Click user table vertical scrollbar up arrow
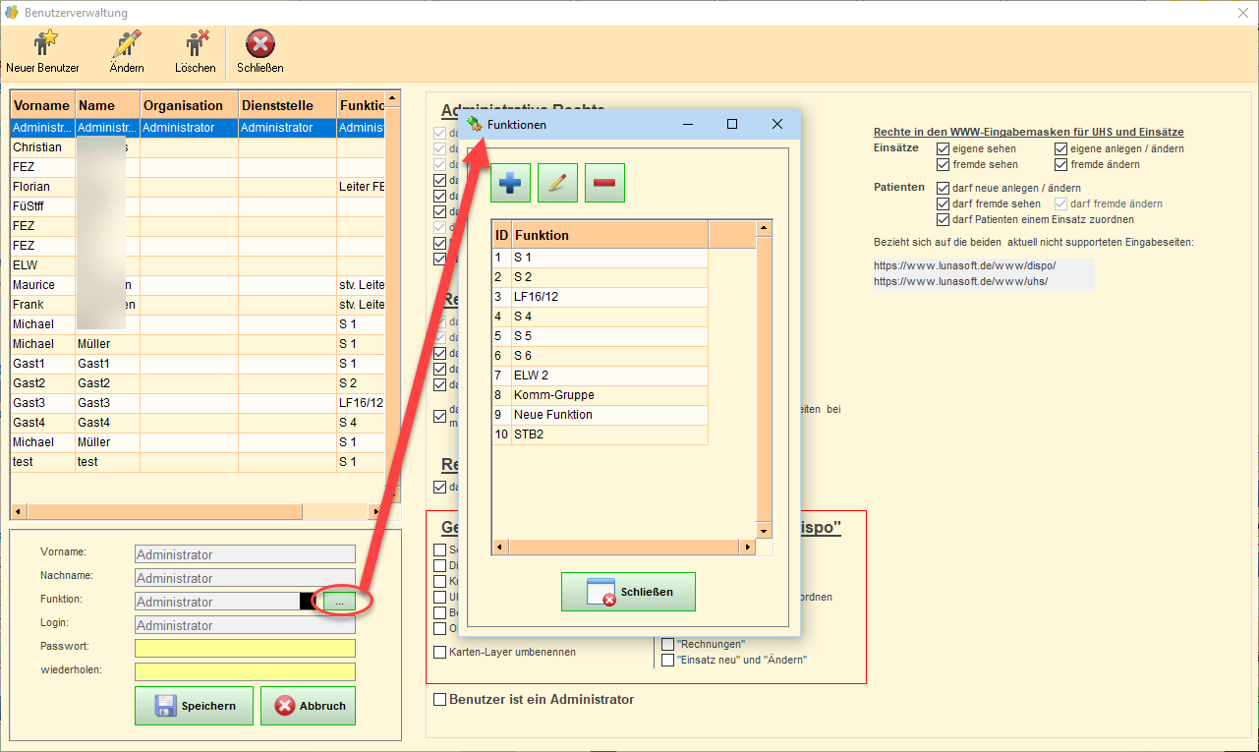 tap(392, 99)
